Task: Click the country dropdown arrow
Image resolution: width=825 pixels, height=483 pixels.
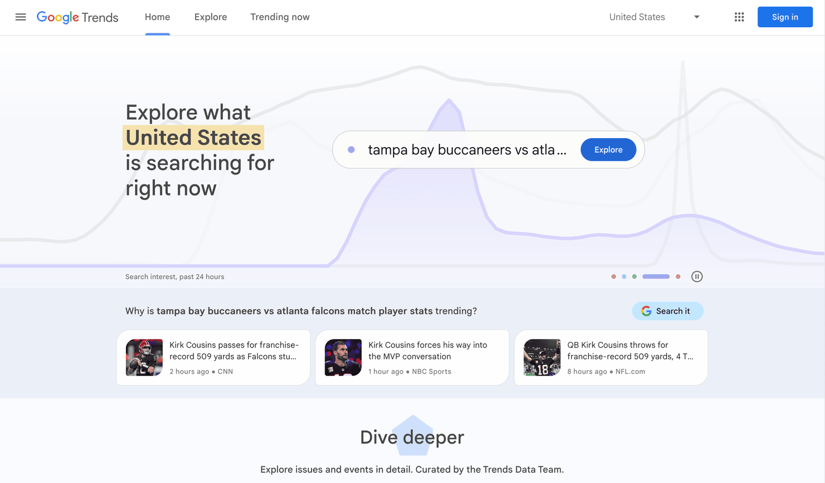Action: (696, 17)
